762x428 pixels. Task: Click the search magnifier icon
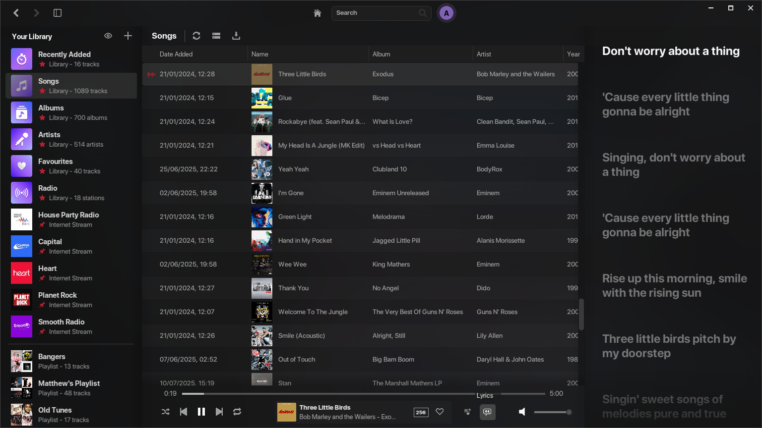click(423, 13)
